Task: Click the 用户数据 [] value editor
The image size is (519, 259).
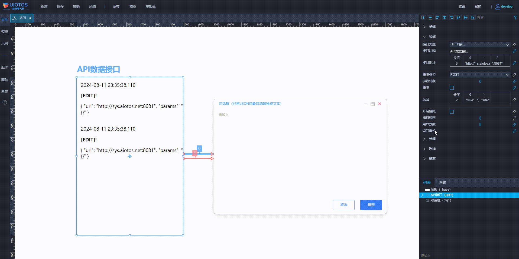Action: 480,125
